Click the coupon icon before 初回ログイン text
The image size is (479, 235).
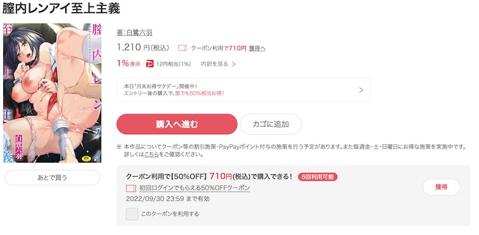pyautogui.click(x=130, y=188)
